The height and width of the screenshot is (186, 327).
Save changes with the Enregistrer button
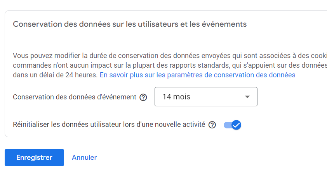click(35, 157)
